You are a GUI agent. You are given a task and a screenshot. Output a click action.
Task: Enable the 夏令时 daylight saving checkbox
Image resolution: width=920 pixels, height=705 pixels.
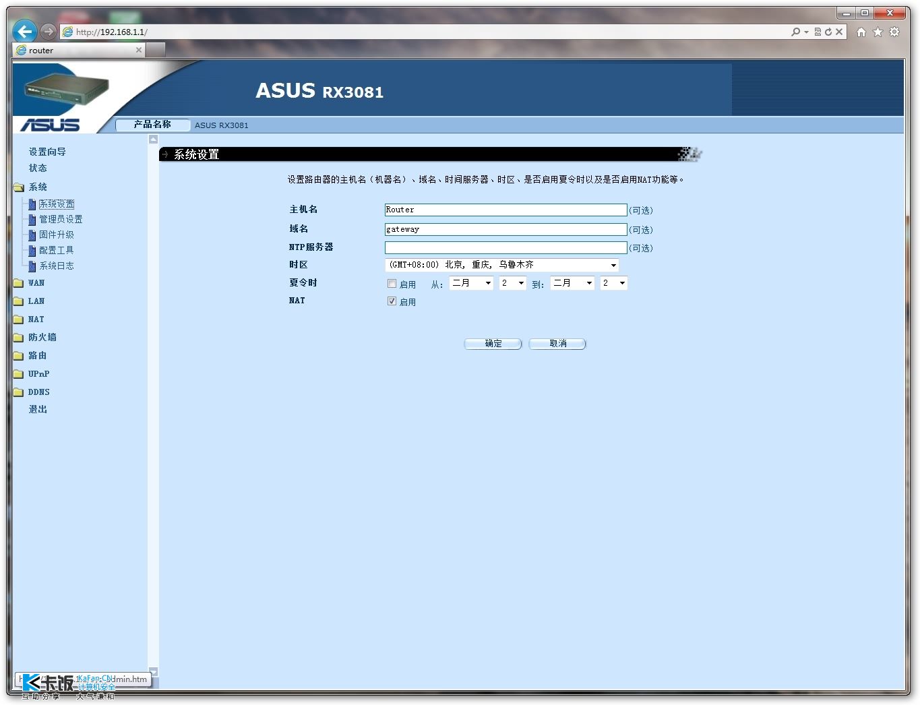(x=392, y=284)
